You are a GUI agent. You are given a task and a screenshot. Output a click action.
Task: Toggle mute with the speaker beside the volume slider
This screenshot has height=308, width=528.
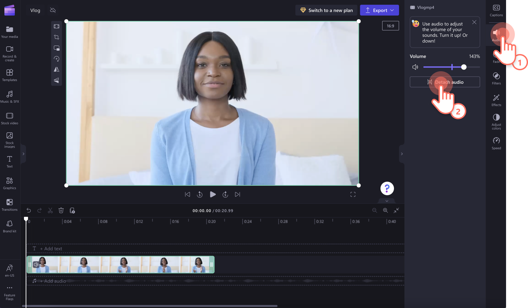[x=415, y=67]
